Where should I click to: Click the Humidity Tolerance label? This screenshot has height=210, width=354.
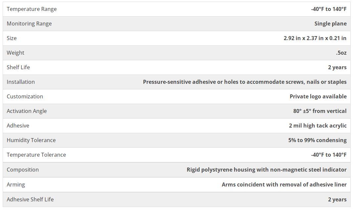(x=31, y=140)
